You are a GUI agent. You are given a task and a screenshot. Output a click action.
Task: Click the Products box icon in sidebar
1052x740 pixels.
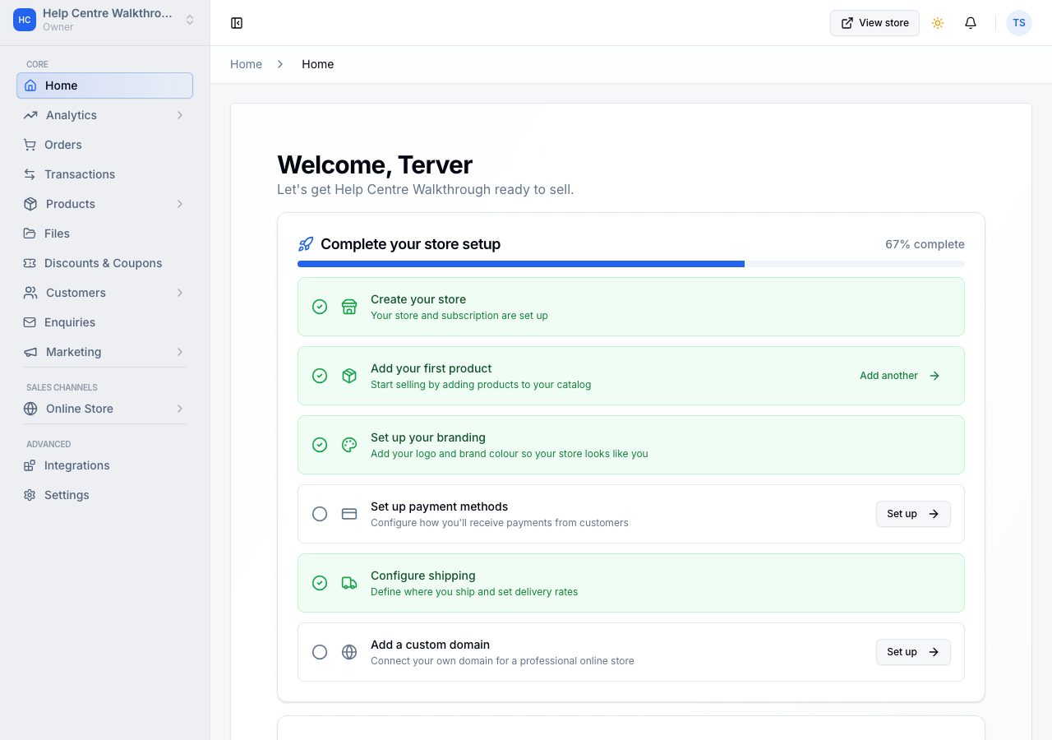click(30, 204)
